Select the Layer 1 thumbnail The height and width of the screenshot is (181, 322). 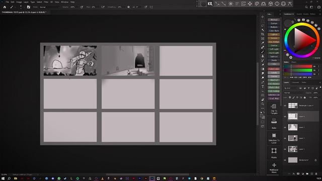coord(293,149)
